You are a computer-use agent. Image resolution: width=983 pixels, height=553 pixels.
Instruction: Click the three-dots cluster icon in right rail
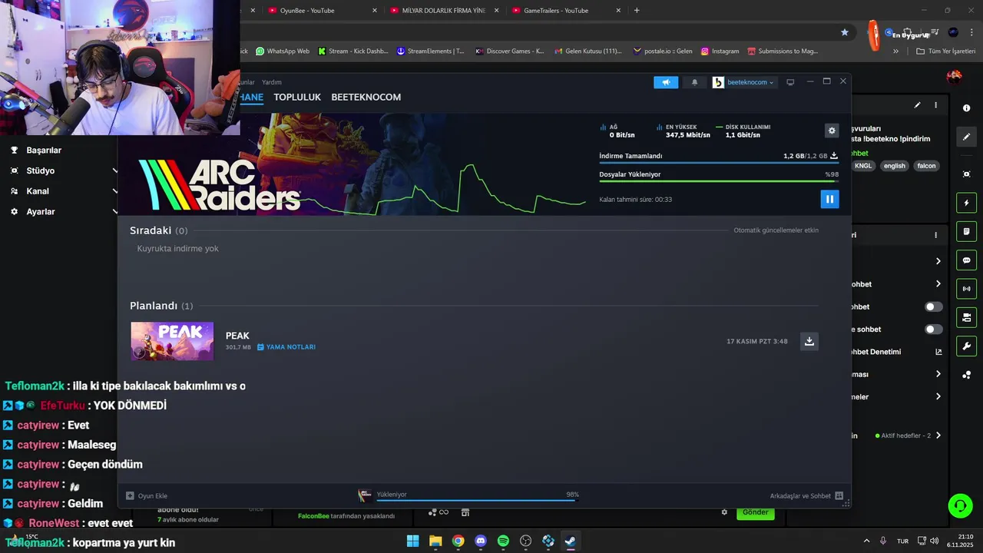pyautogui.click(x=967, y=375)
